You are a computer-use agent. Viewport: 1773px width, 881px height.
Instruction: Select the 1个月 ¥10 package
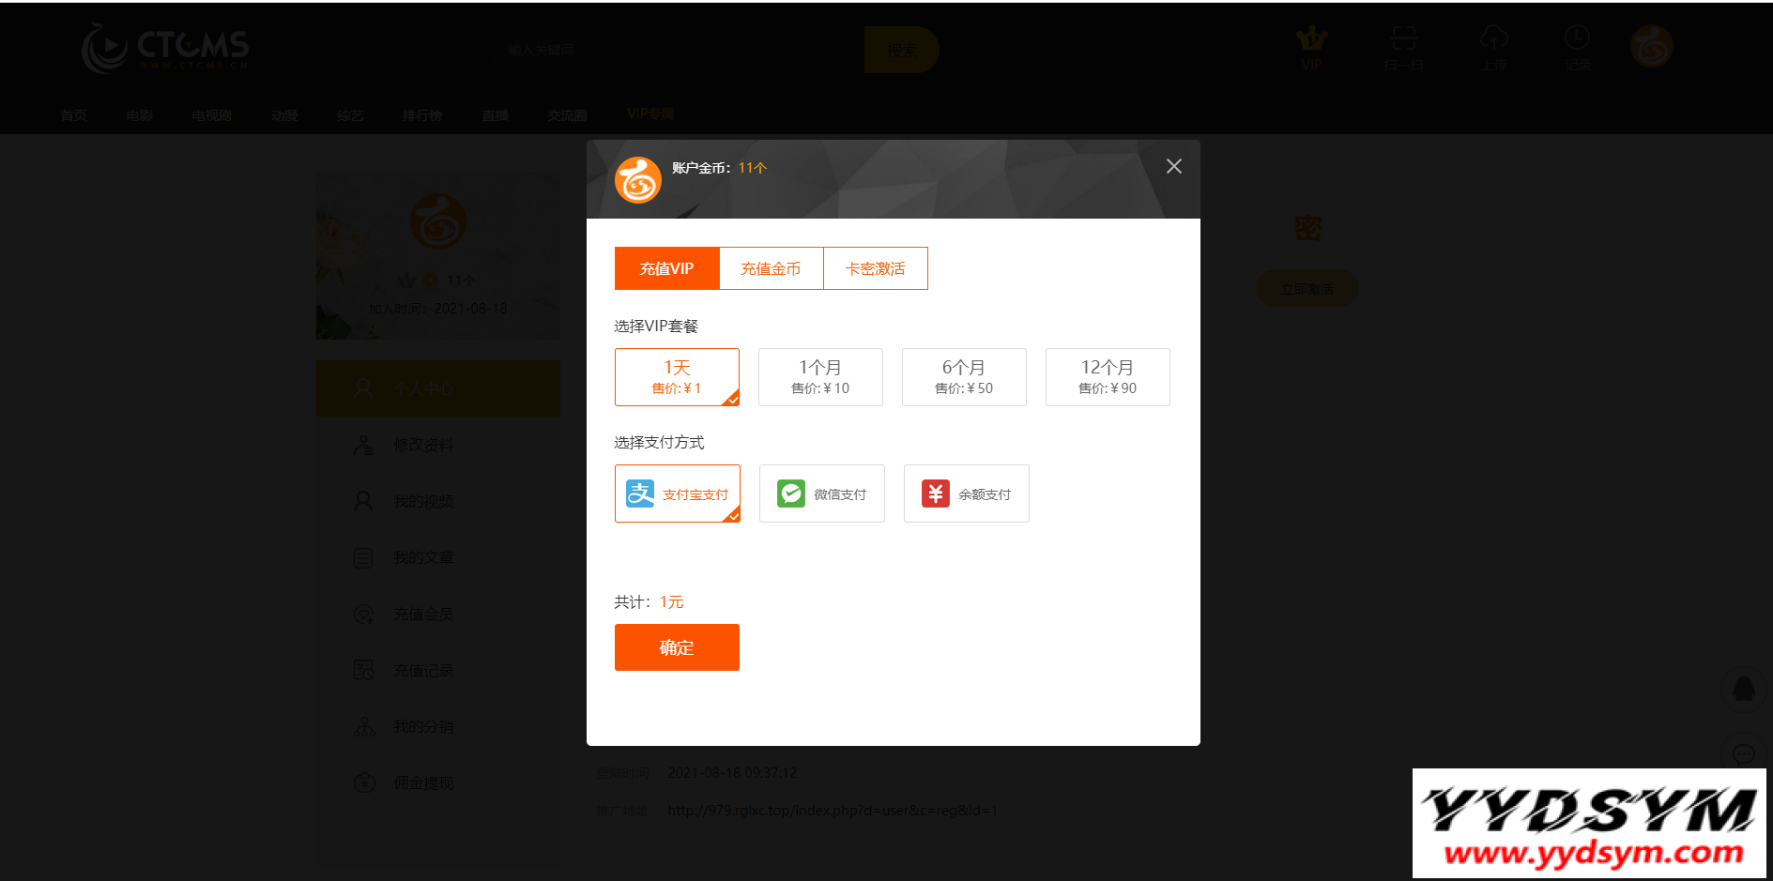click(820, 377)
